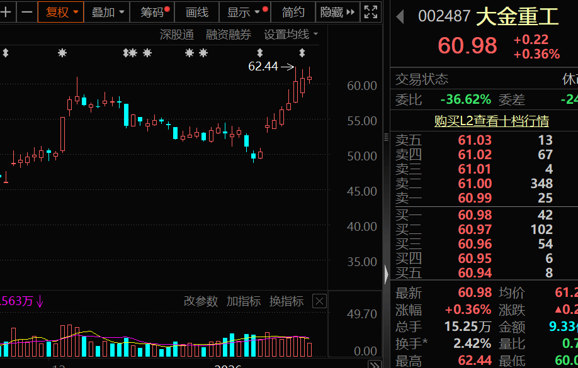
Task: Open the 复权 adjustment dropdown
Action: (61, 12)
